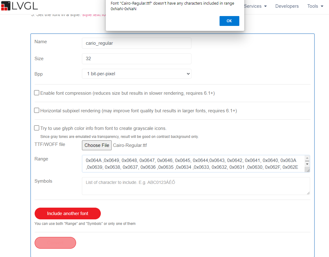Click Services dropdown caret
The height and width of the screenshot is (257, 329).
pyautogui.click(x=265, y=6)
